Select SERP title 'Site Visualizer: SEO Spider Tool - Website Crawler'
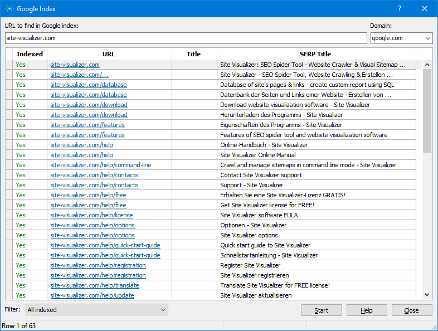This screenshot has width=438, height=331. [313, 65]
